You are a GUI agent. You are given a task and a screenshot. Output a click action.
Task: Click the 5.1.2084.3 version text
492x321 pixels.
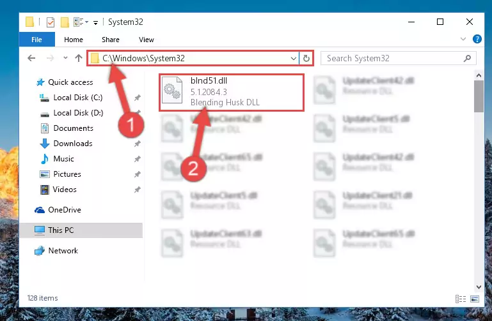click(x=209, y=92)
